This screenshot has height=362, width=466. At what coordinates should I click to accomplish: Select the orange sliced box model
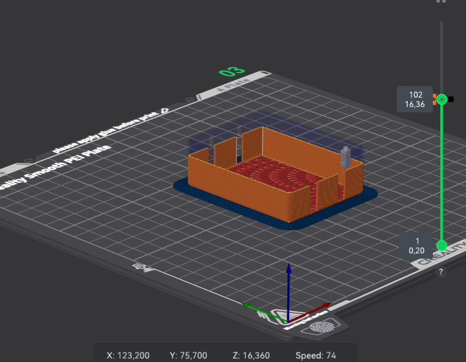(275, 174)
